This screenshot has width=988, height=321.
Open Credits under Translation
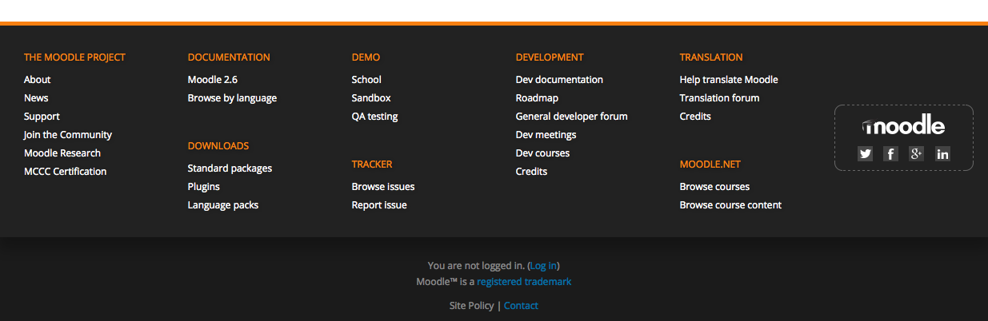click(x=695, y=117)
